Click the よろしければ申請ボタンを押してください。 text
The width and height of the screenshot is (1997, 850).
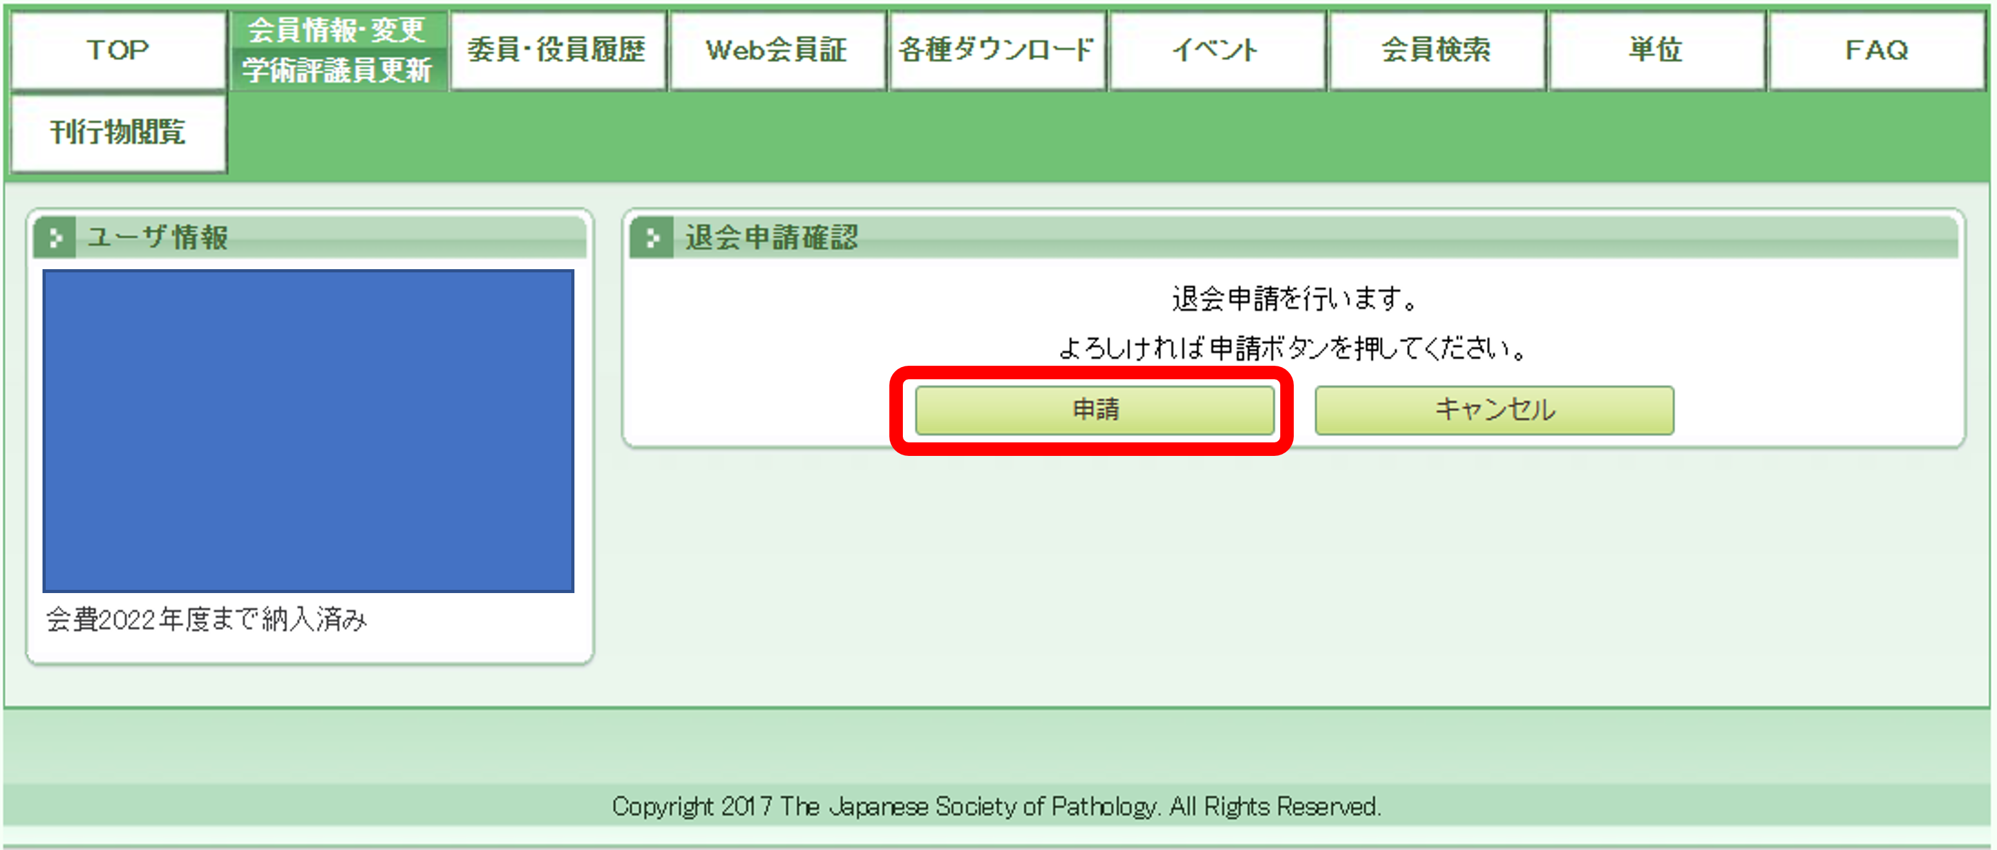click(1293, 348)
